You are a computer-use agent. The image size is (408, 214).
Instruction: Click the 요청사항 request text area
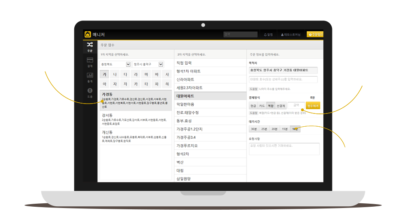(284, 149)
